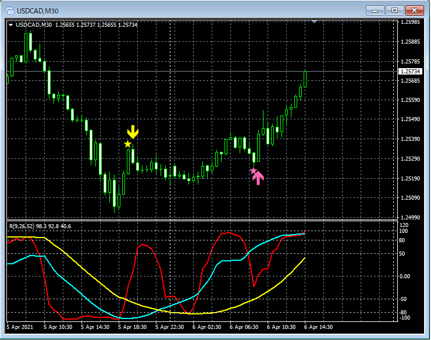Viewport: 431px width, 340px height.
Task: Click the 1.25090 price scale label
Action: [x=411, y=198]
